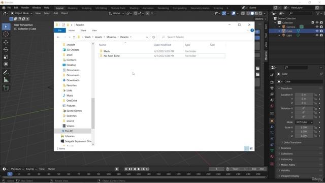Viewport: 325px width, 183px height.
Task: Expand the Collections panel in properties
Action: coord(286,154)
